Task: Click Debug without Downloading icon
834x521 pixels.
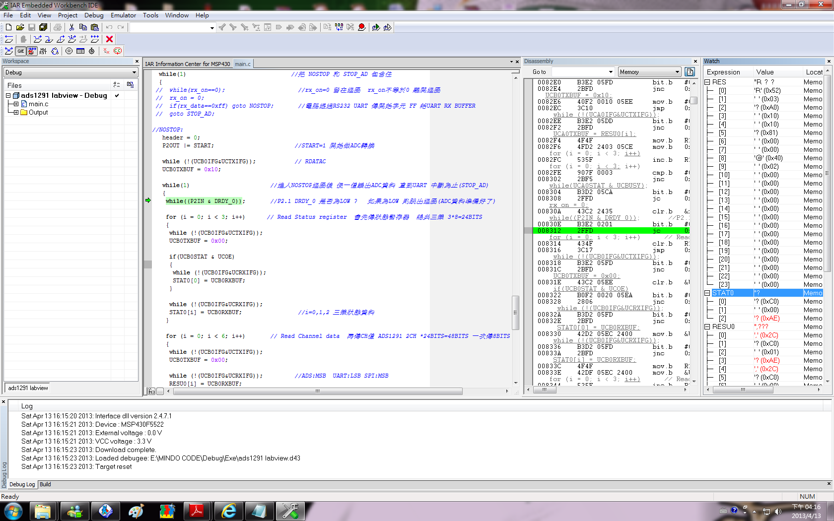Action: [387, 27]
